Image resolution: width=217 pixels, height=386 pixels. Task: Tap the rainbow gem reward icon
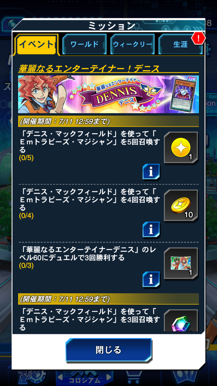(x=181, y=320)
